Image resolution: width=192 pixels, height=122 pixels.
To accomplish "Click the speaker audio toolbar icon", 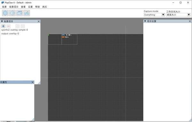I will pos(12,13).
